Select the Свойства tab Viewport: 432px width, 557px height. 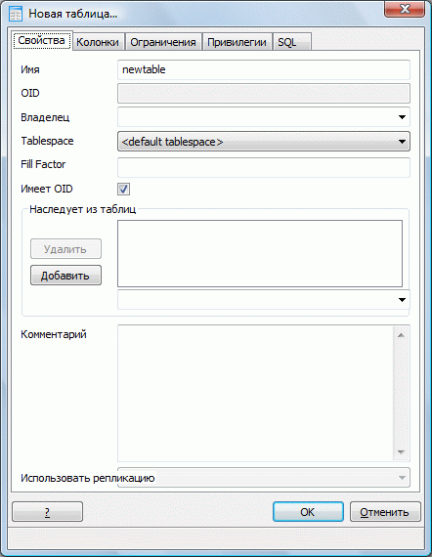(42, 40)
